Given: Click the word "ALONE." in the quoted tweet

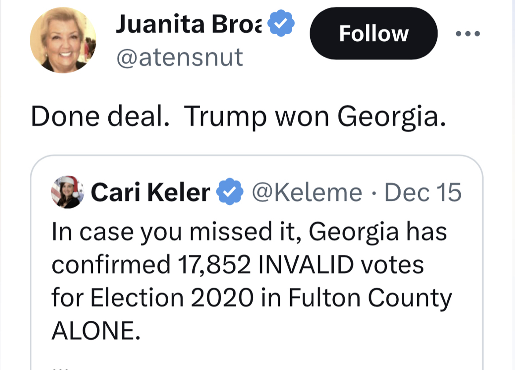Looking at the screenshot, I should coord(96,330).
